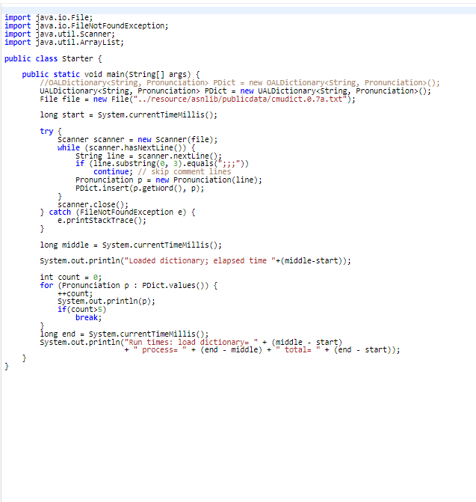Click the main method declaration line
Screen dimensions: 476x502
tap(111, 75)
